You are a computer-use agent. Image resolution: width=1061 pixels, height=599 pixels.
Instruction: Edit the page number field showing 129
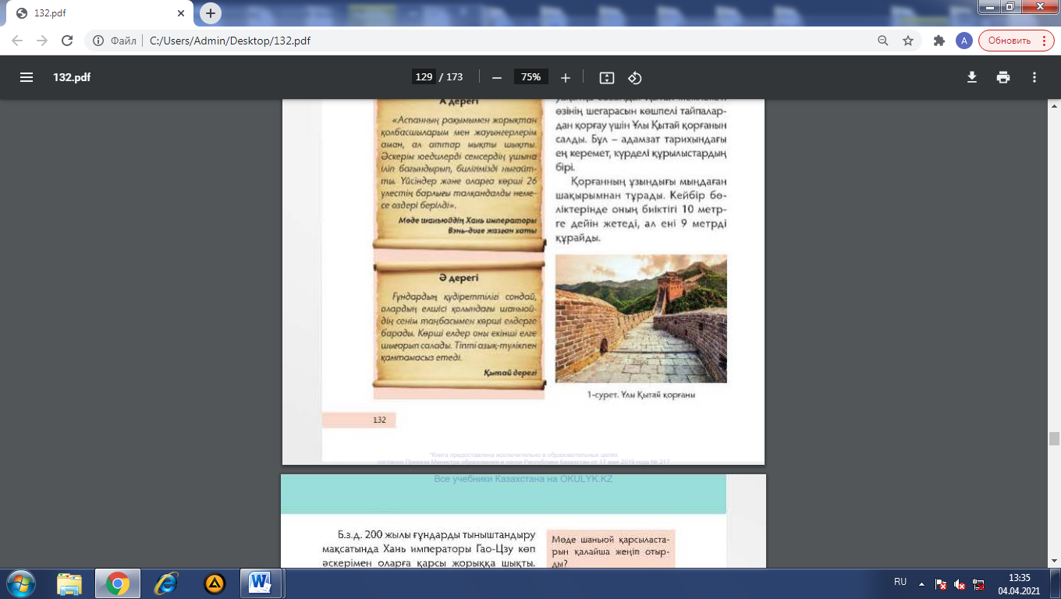pyautogui.click(x=424, y=77)
